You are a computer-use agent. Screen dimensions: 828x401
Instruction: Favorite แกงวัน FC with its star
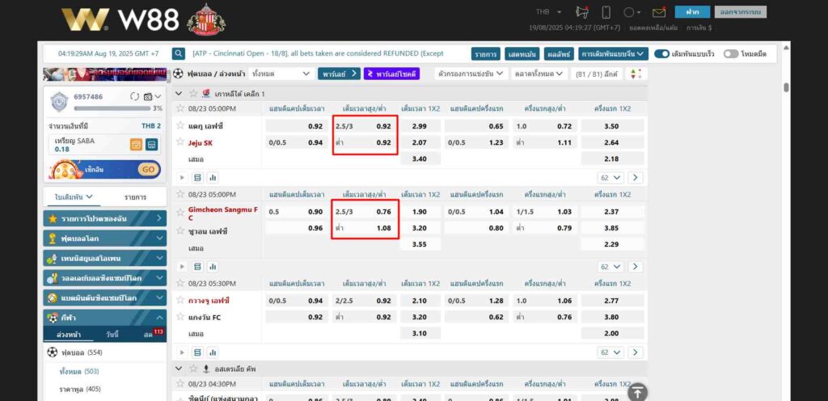tap(180, 318)
